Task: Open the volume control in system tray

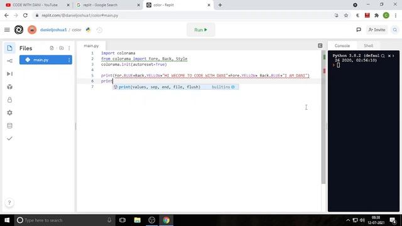Action: click(x=362, y=220)
